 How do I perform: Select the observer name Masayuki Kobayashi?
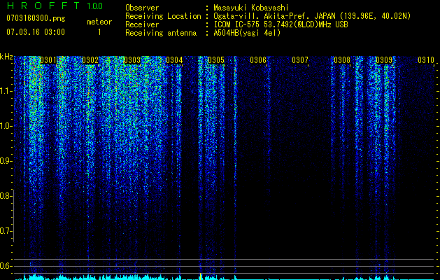coord(251,8)
